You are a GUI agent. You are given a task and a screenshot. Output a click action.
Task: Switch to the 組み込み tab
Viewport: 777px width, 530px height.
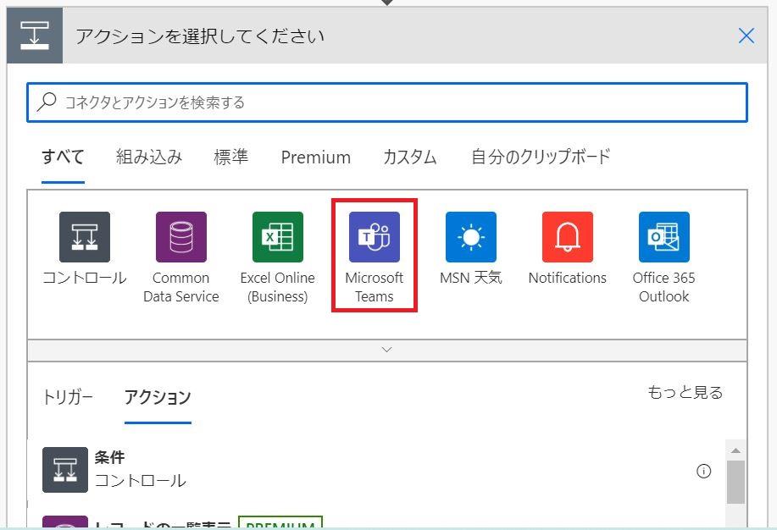coord(149,157)
